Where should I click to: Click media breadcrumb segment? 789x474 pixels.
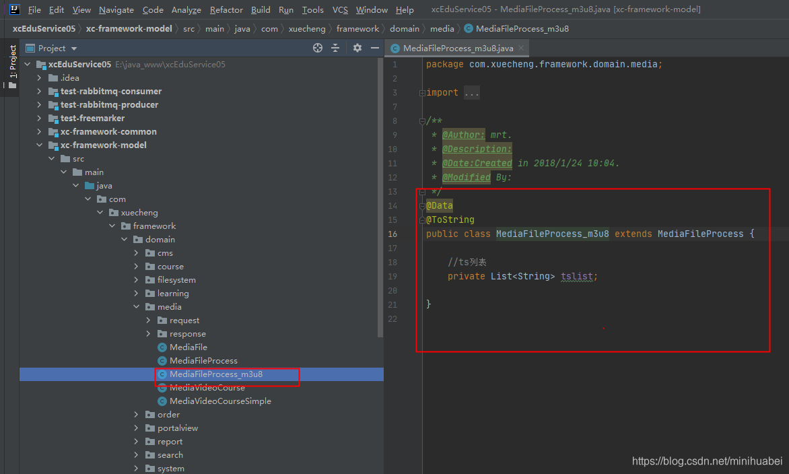click(x=442, y=29)
